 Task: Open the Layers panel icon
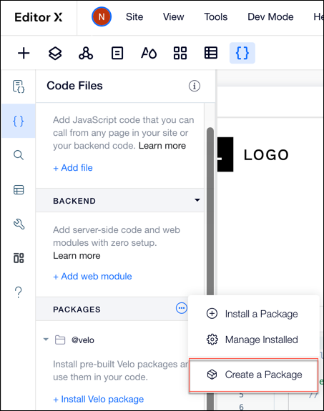55,53
